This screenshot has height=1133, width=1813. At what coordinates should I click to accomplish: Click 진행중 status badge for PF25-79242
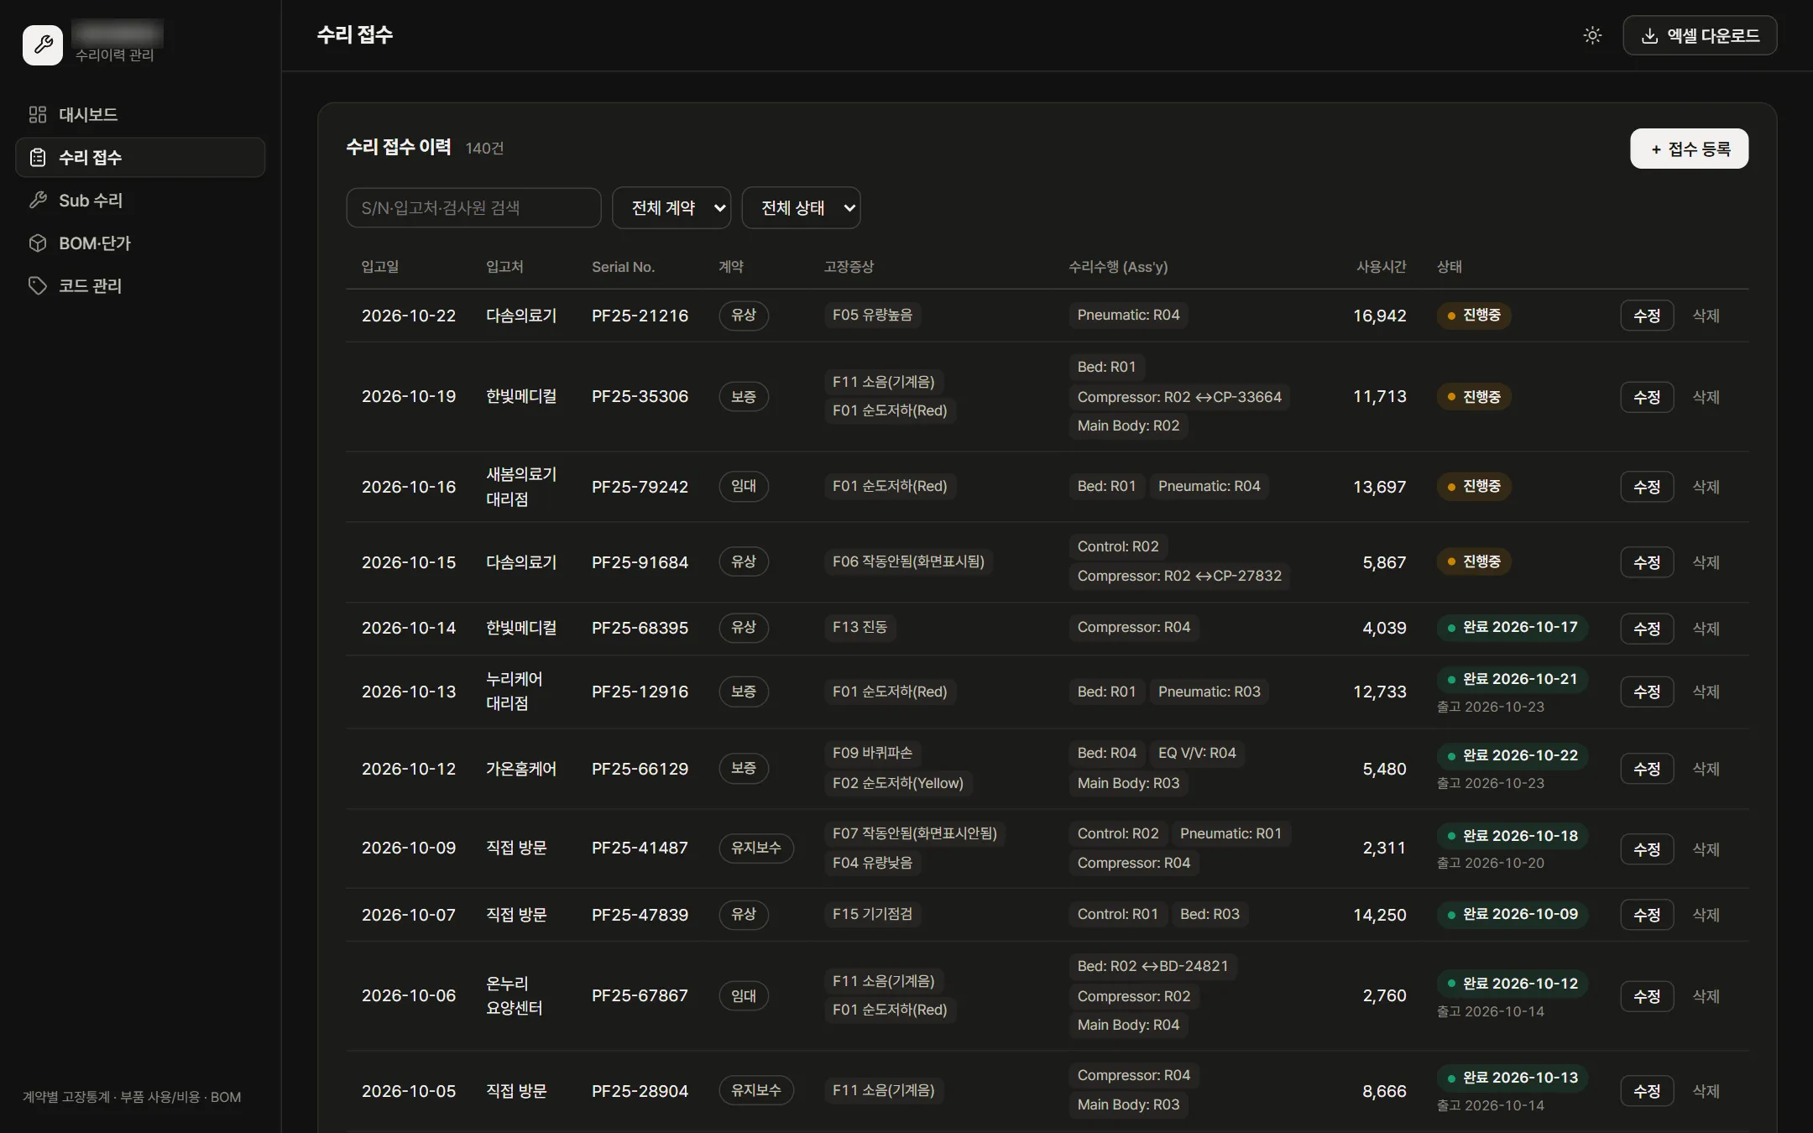pyautogui.click(x=1474, y=486)
